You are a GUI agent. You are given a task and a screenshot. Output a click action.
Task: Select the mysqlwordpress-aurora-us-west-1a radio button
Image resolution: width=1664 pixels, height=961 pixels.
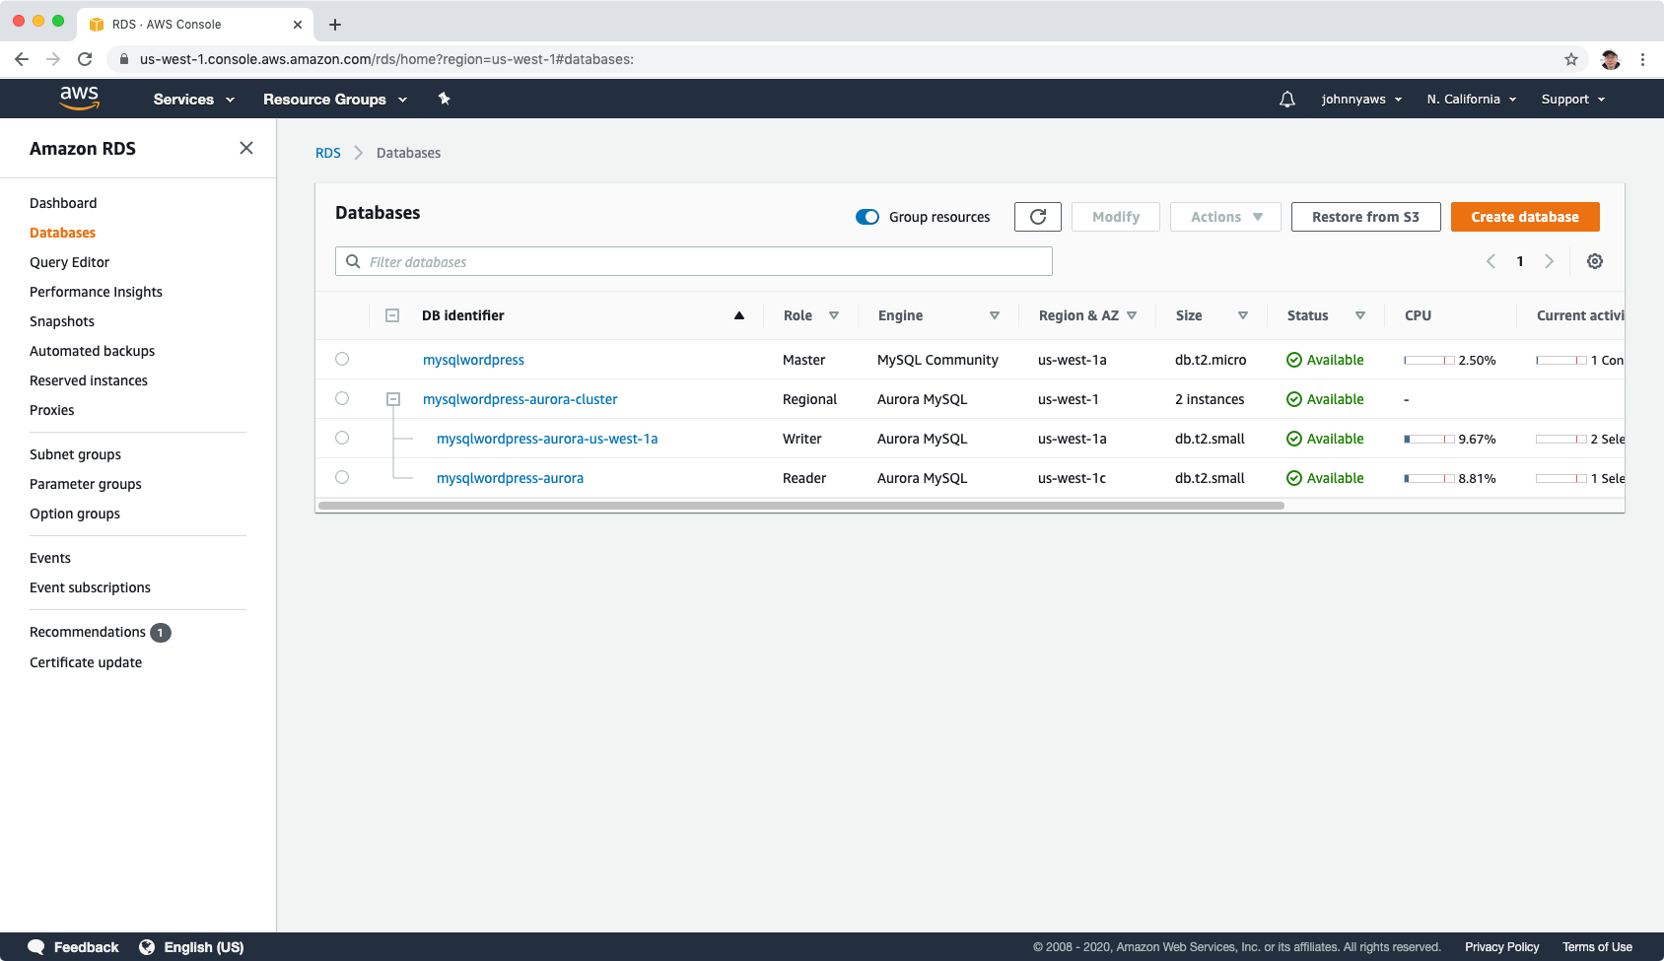point(342,438)
